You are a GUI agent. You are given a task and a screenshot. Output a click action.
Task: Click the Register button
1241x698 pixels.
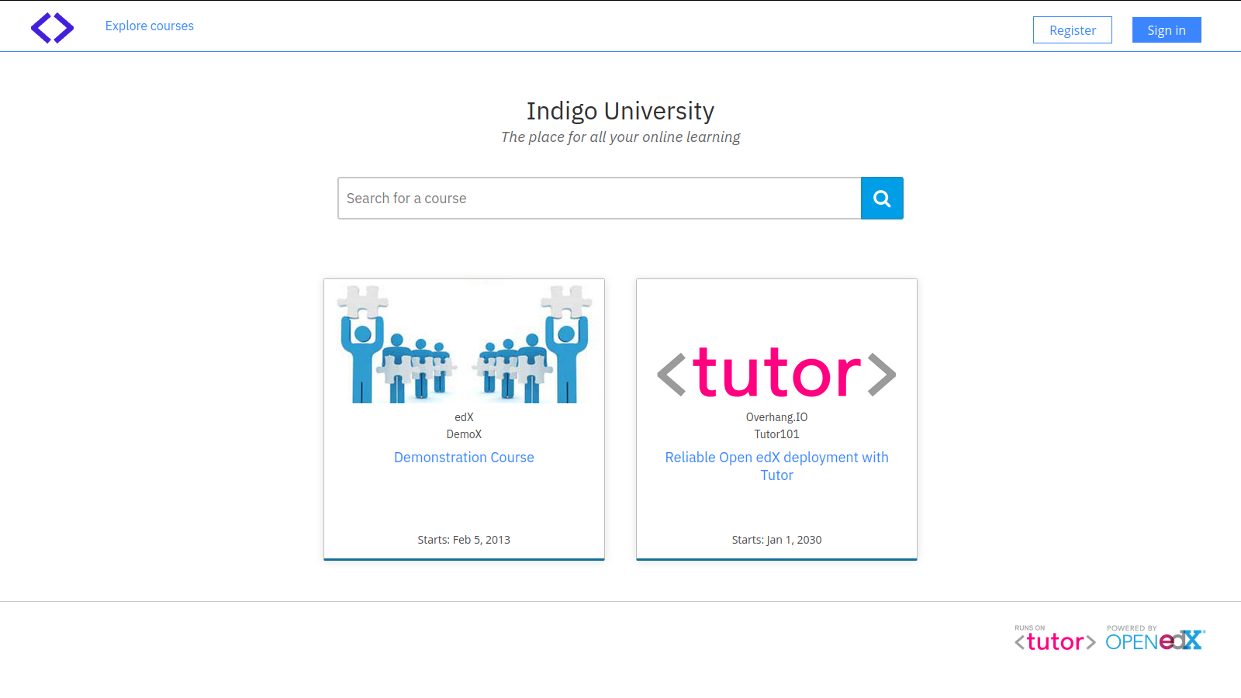(1073, 30)
